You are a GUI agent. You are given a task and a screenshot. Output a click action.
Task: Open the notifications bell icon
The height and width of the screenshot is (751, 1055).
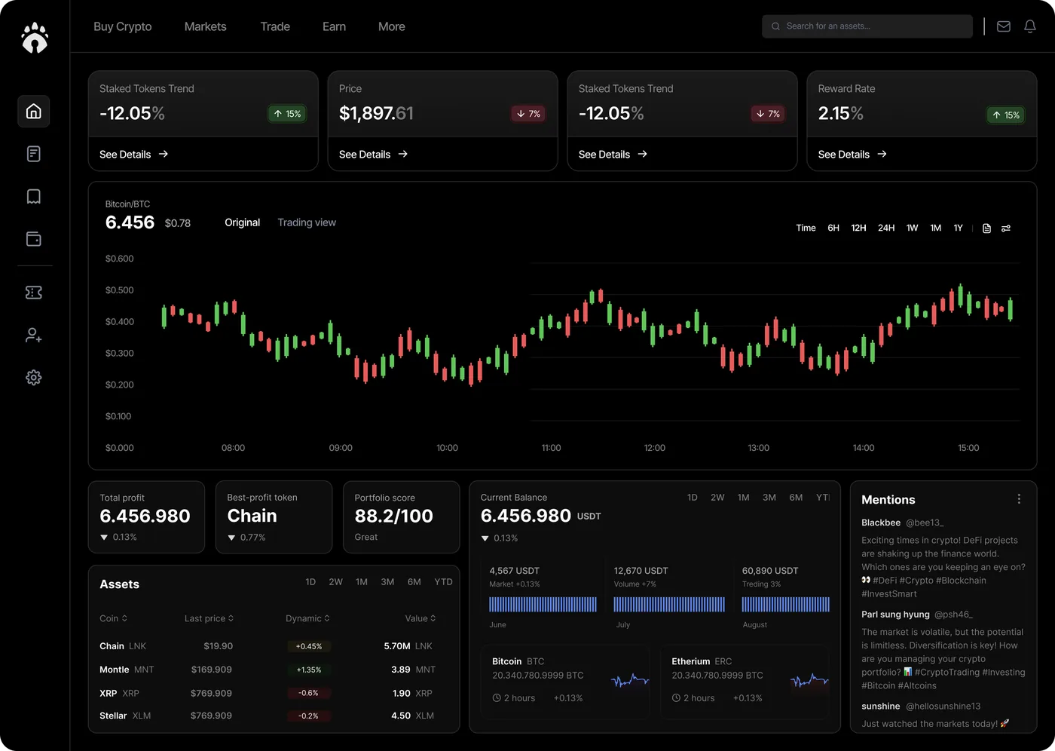click(1030, 26)
